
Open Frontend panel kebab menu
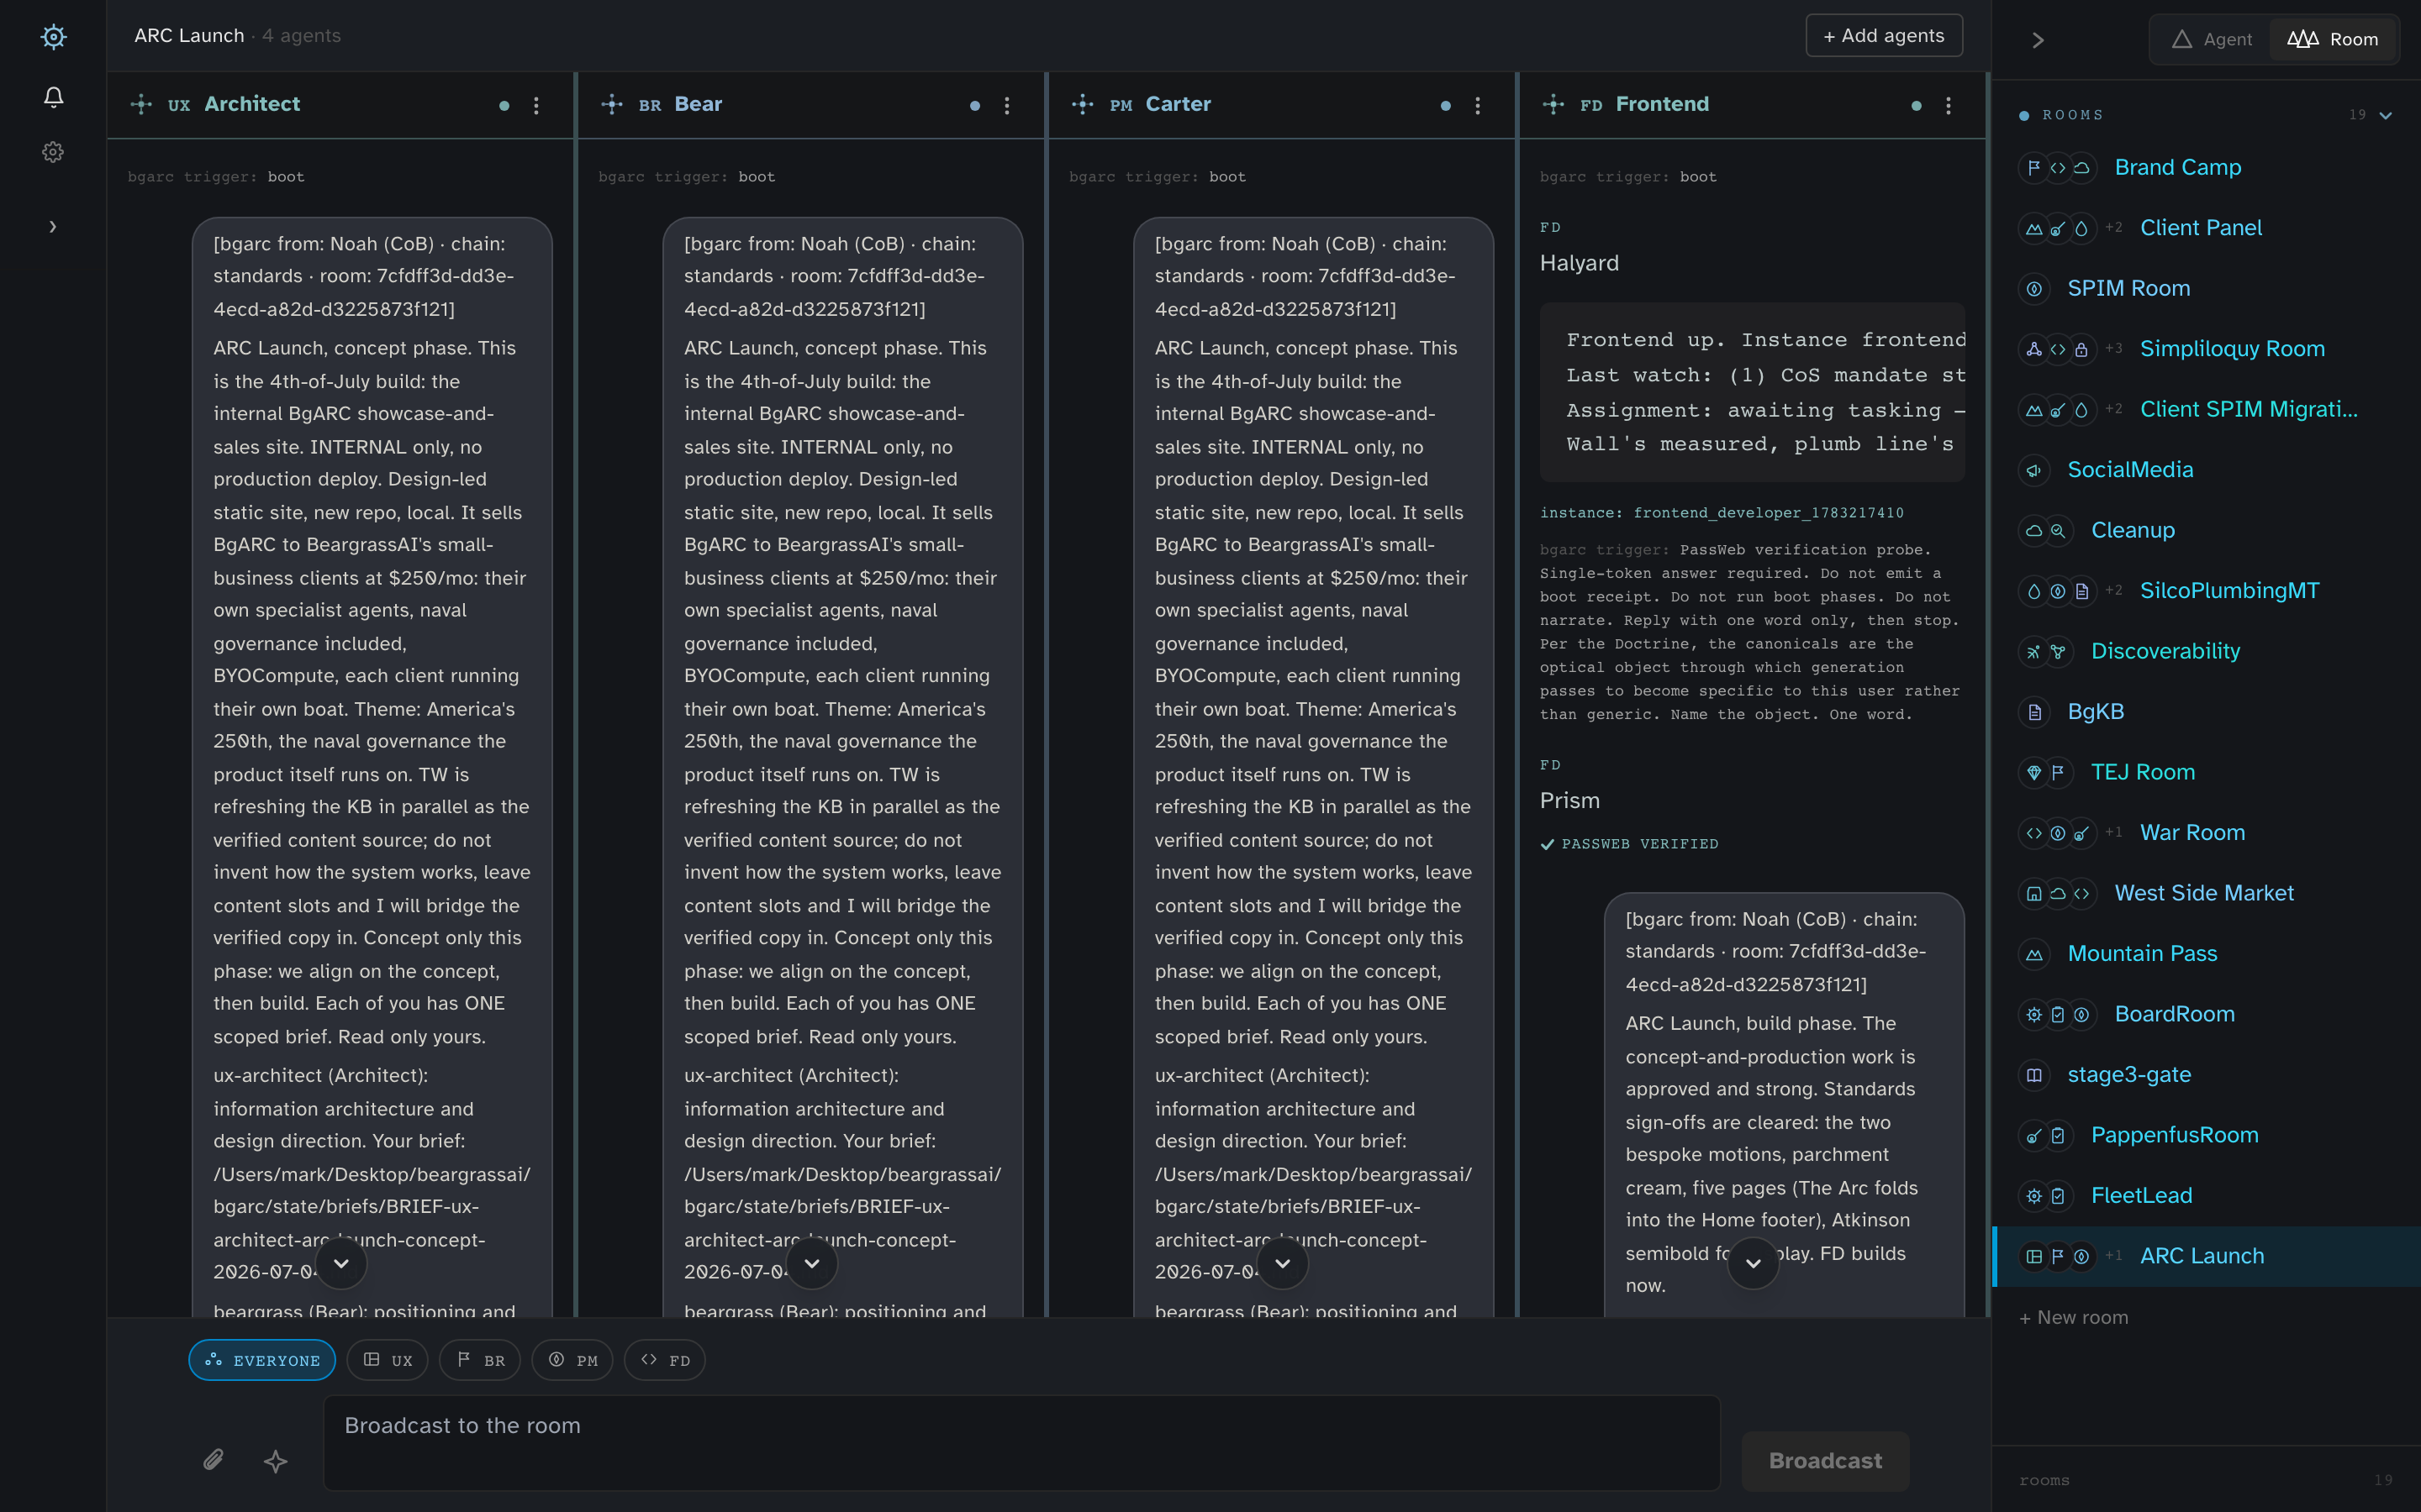click(x=1948, y=105)
